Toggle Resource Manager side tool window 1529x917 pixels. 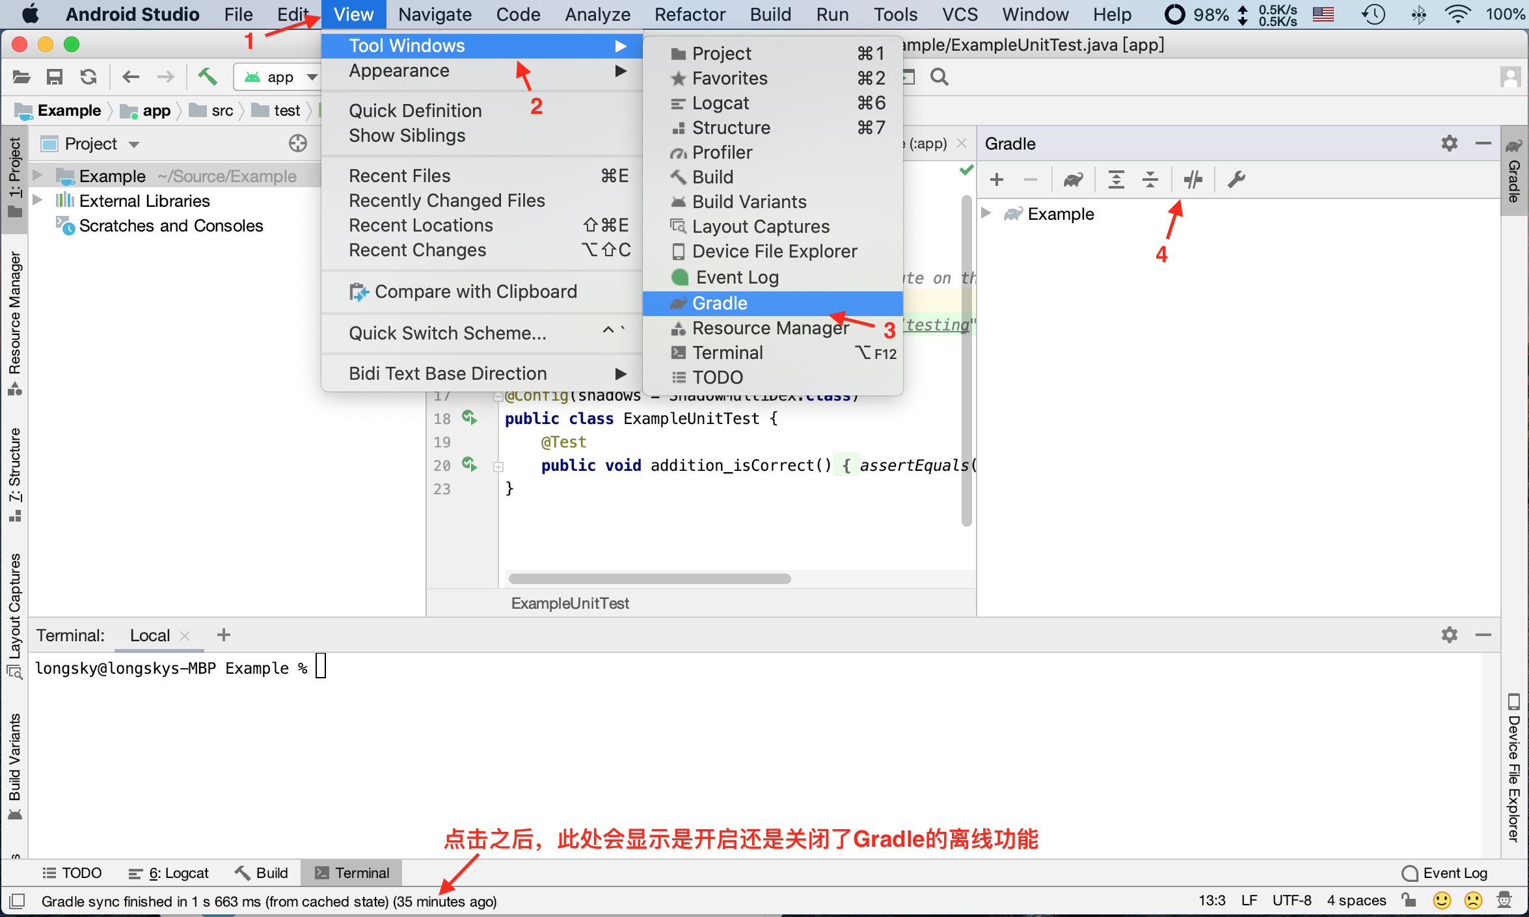pyautogui.click(x=14, y=323)
